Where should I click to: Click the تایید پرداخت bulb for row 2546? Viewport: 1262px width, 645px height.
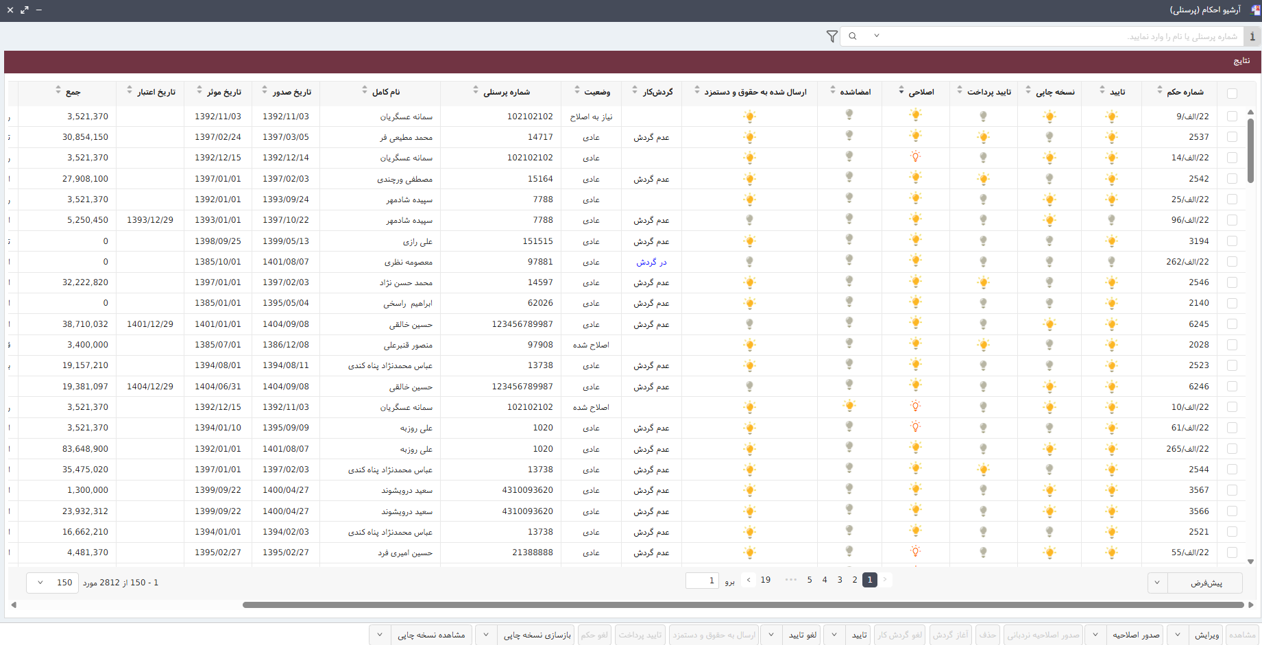click(x=983, y=282)
